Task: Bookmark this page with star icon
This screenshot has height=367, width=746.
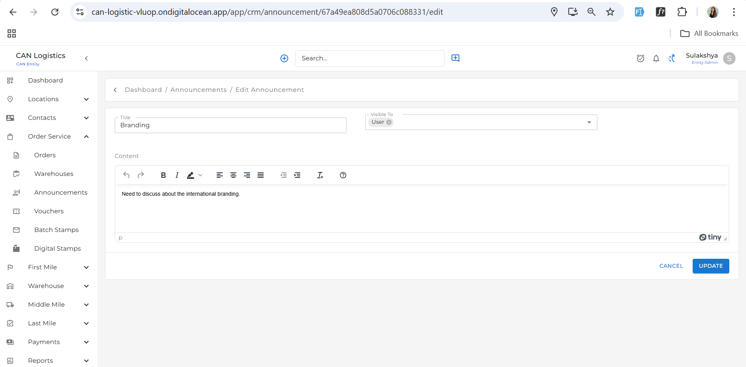Action: [x=610, y=12]
